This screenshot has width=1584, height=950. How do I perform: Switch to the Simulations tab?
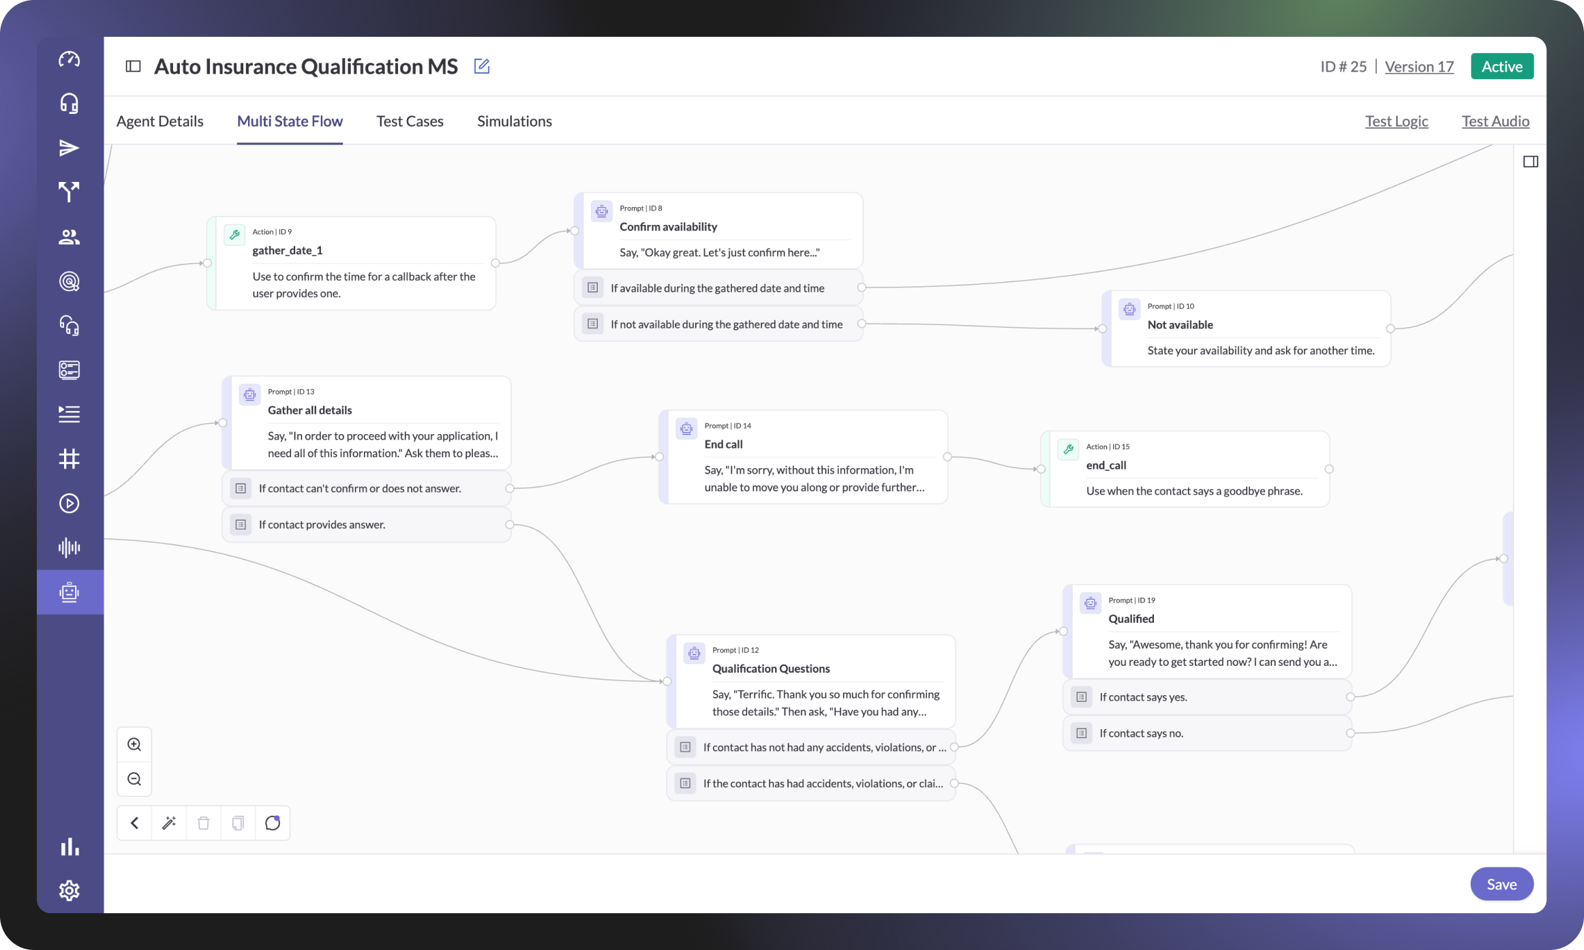coord(514,121)
